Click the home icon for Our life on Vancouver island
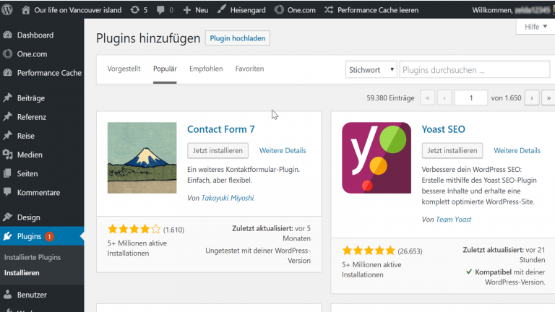This screenshot has height=312, width=555. point(26,10)
